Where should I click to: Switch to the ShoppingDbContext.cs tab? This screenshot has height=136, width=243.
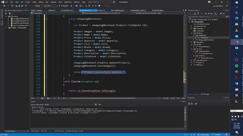coord(138,10)
